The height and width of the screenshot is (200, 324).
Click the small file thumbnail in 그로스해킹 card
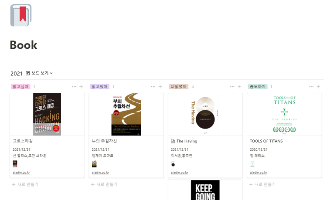pyautogui.click(x=15, y=164)
